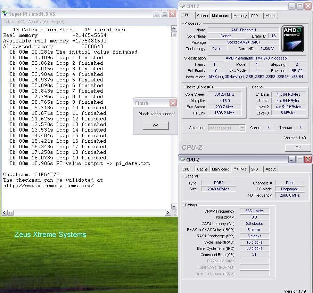Select Cache tab in bottom CPU-Z window
This screenshot has height=293, width=313.
(203, 169)
